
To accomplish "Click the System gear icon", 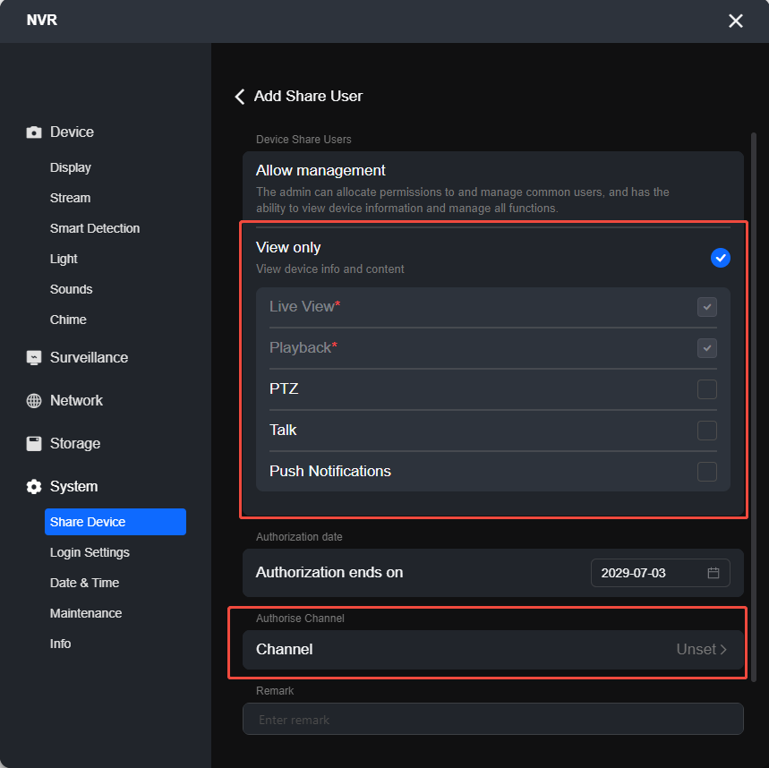I will click(34, 487).
